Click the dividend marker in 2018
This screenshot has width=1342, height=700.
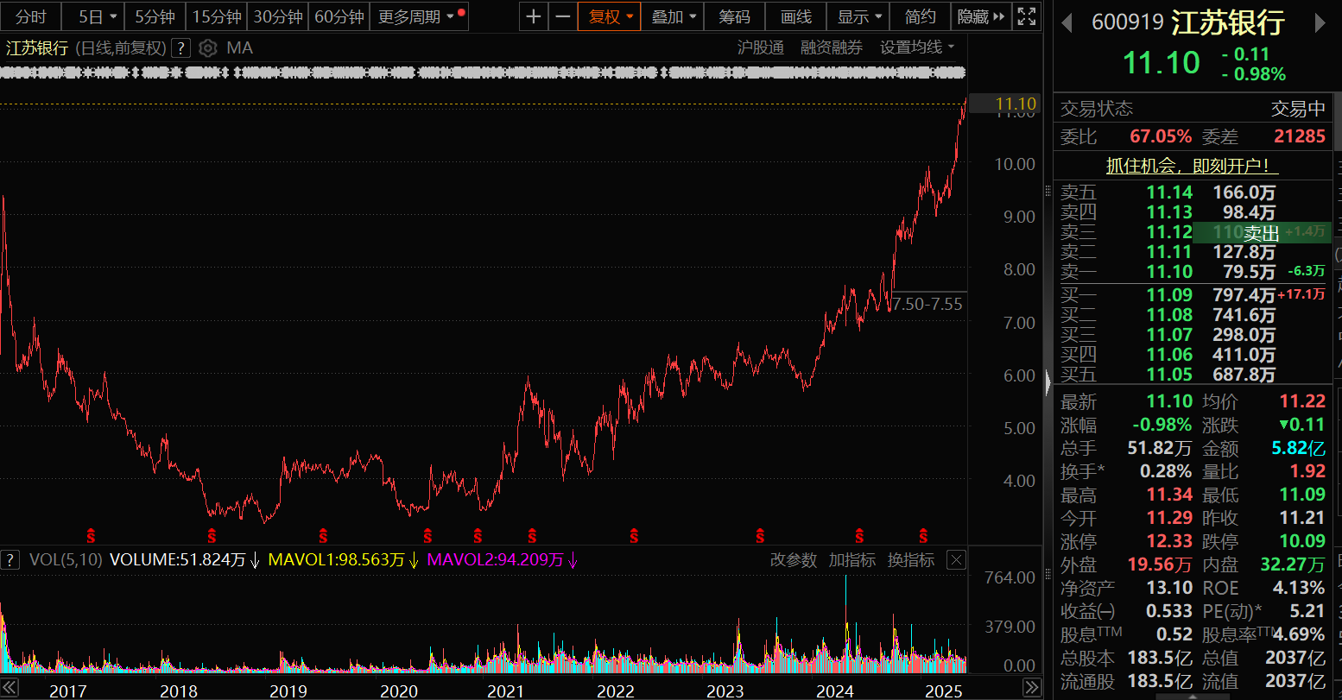(211, 535)
